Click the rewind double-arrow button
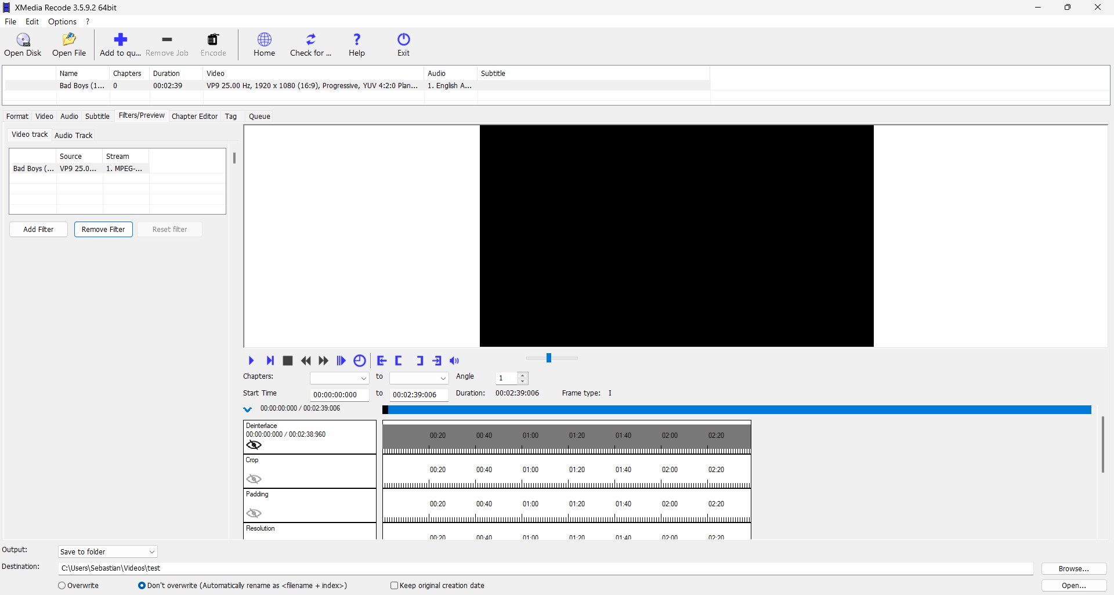The height and width of the screenshot is (595, 1114). click(306, 361)
